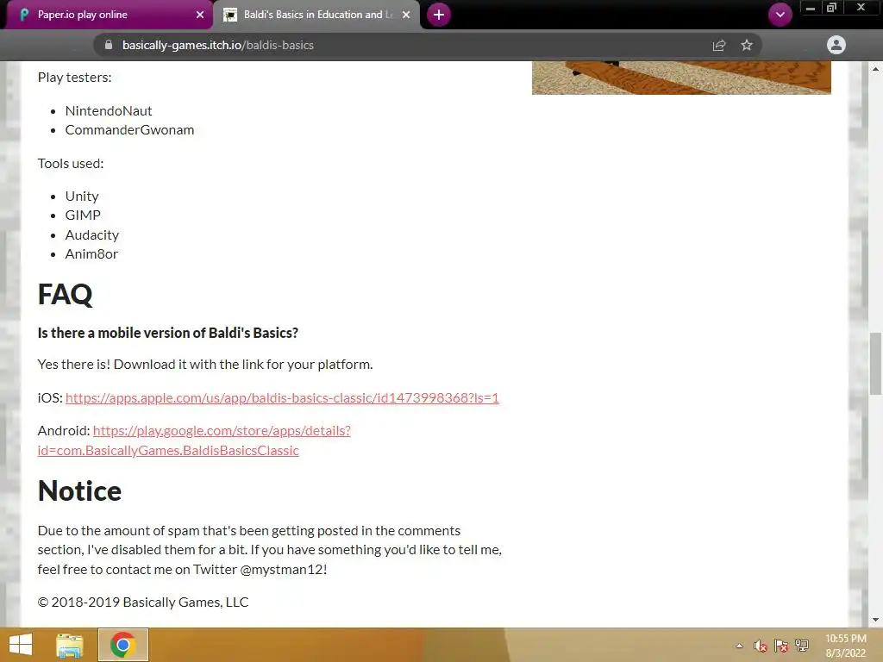
Task: Click the Notice heading
Action: click(79, 490)
